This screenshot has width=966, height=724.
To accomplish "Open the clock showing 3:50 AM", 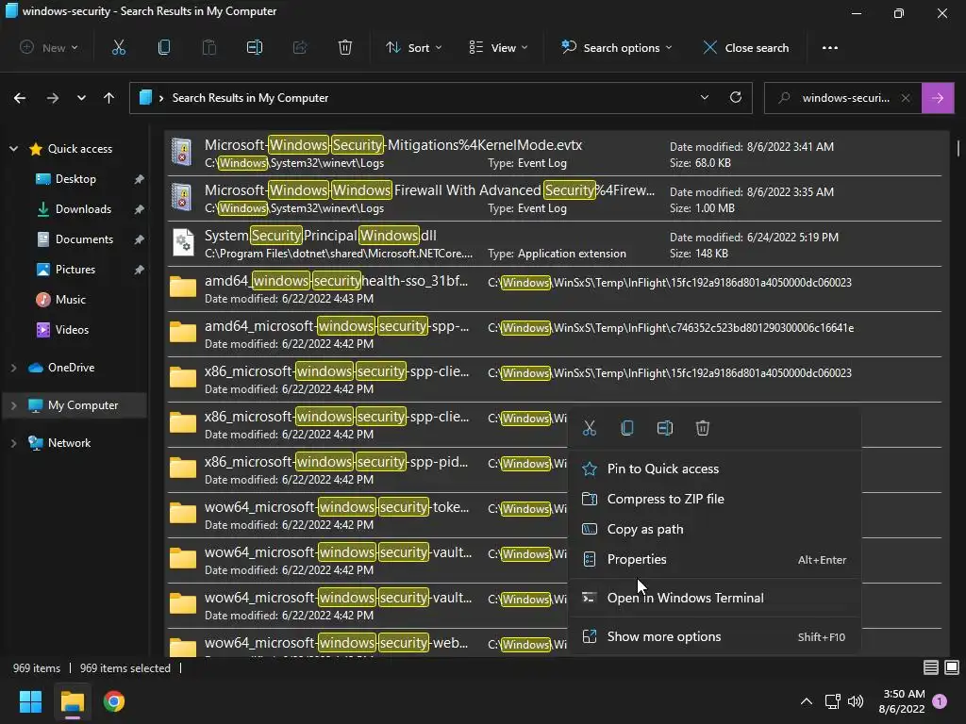I will [x=903, y=701].
